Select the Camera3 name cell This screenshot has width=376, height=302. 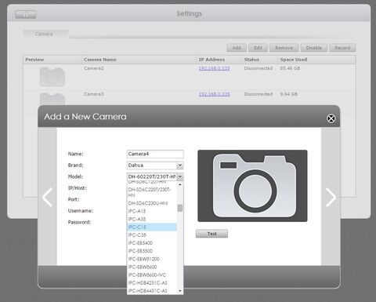point(94,94)
